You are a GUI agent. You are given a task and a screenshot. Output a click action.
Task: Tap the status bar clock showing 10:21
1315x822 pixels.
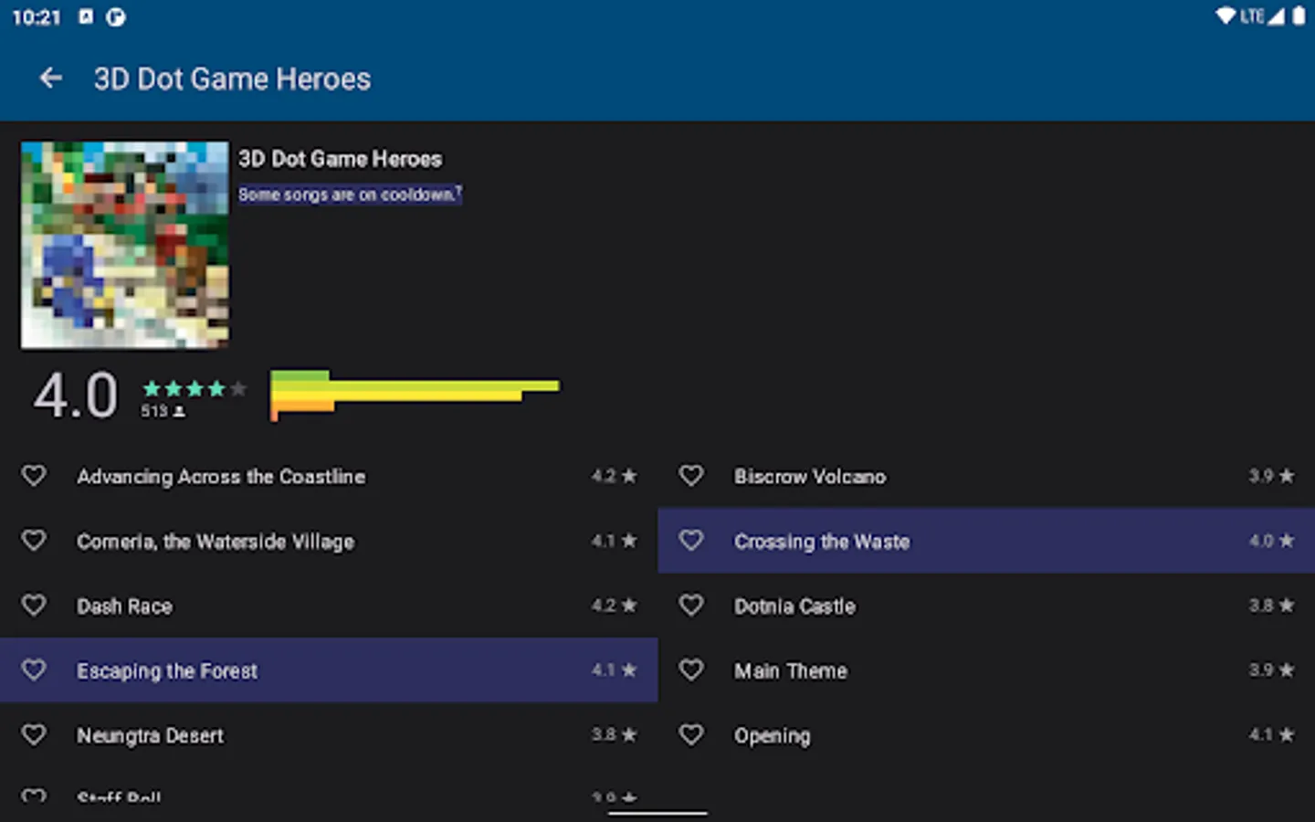tap(37, 17)
